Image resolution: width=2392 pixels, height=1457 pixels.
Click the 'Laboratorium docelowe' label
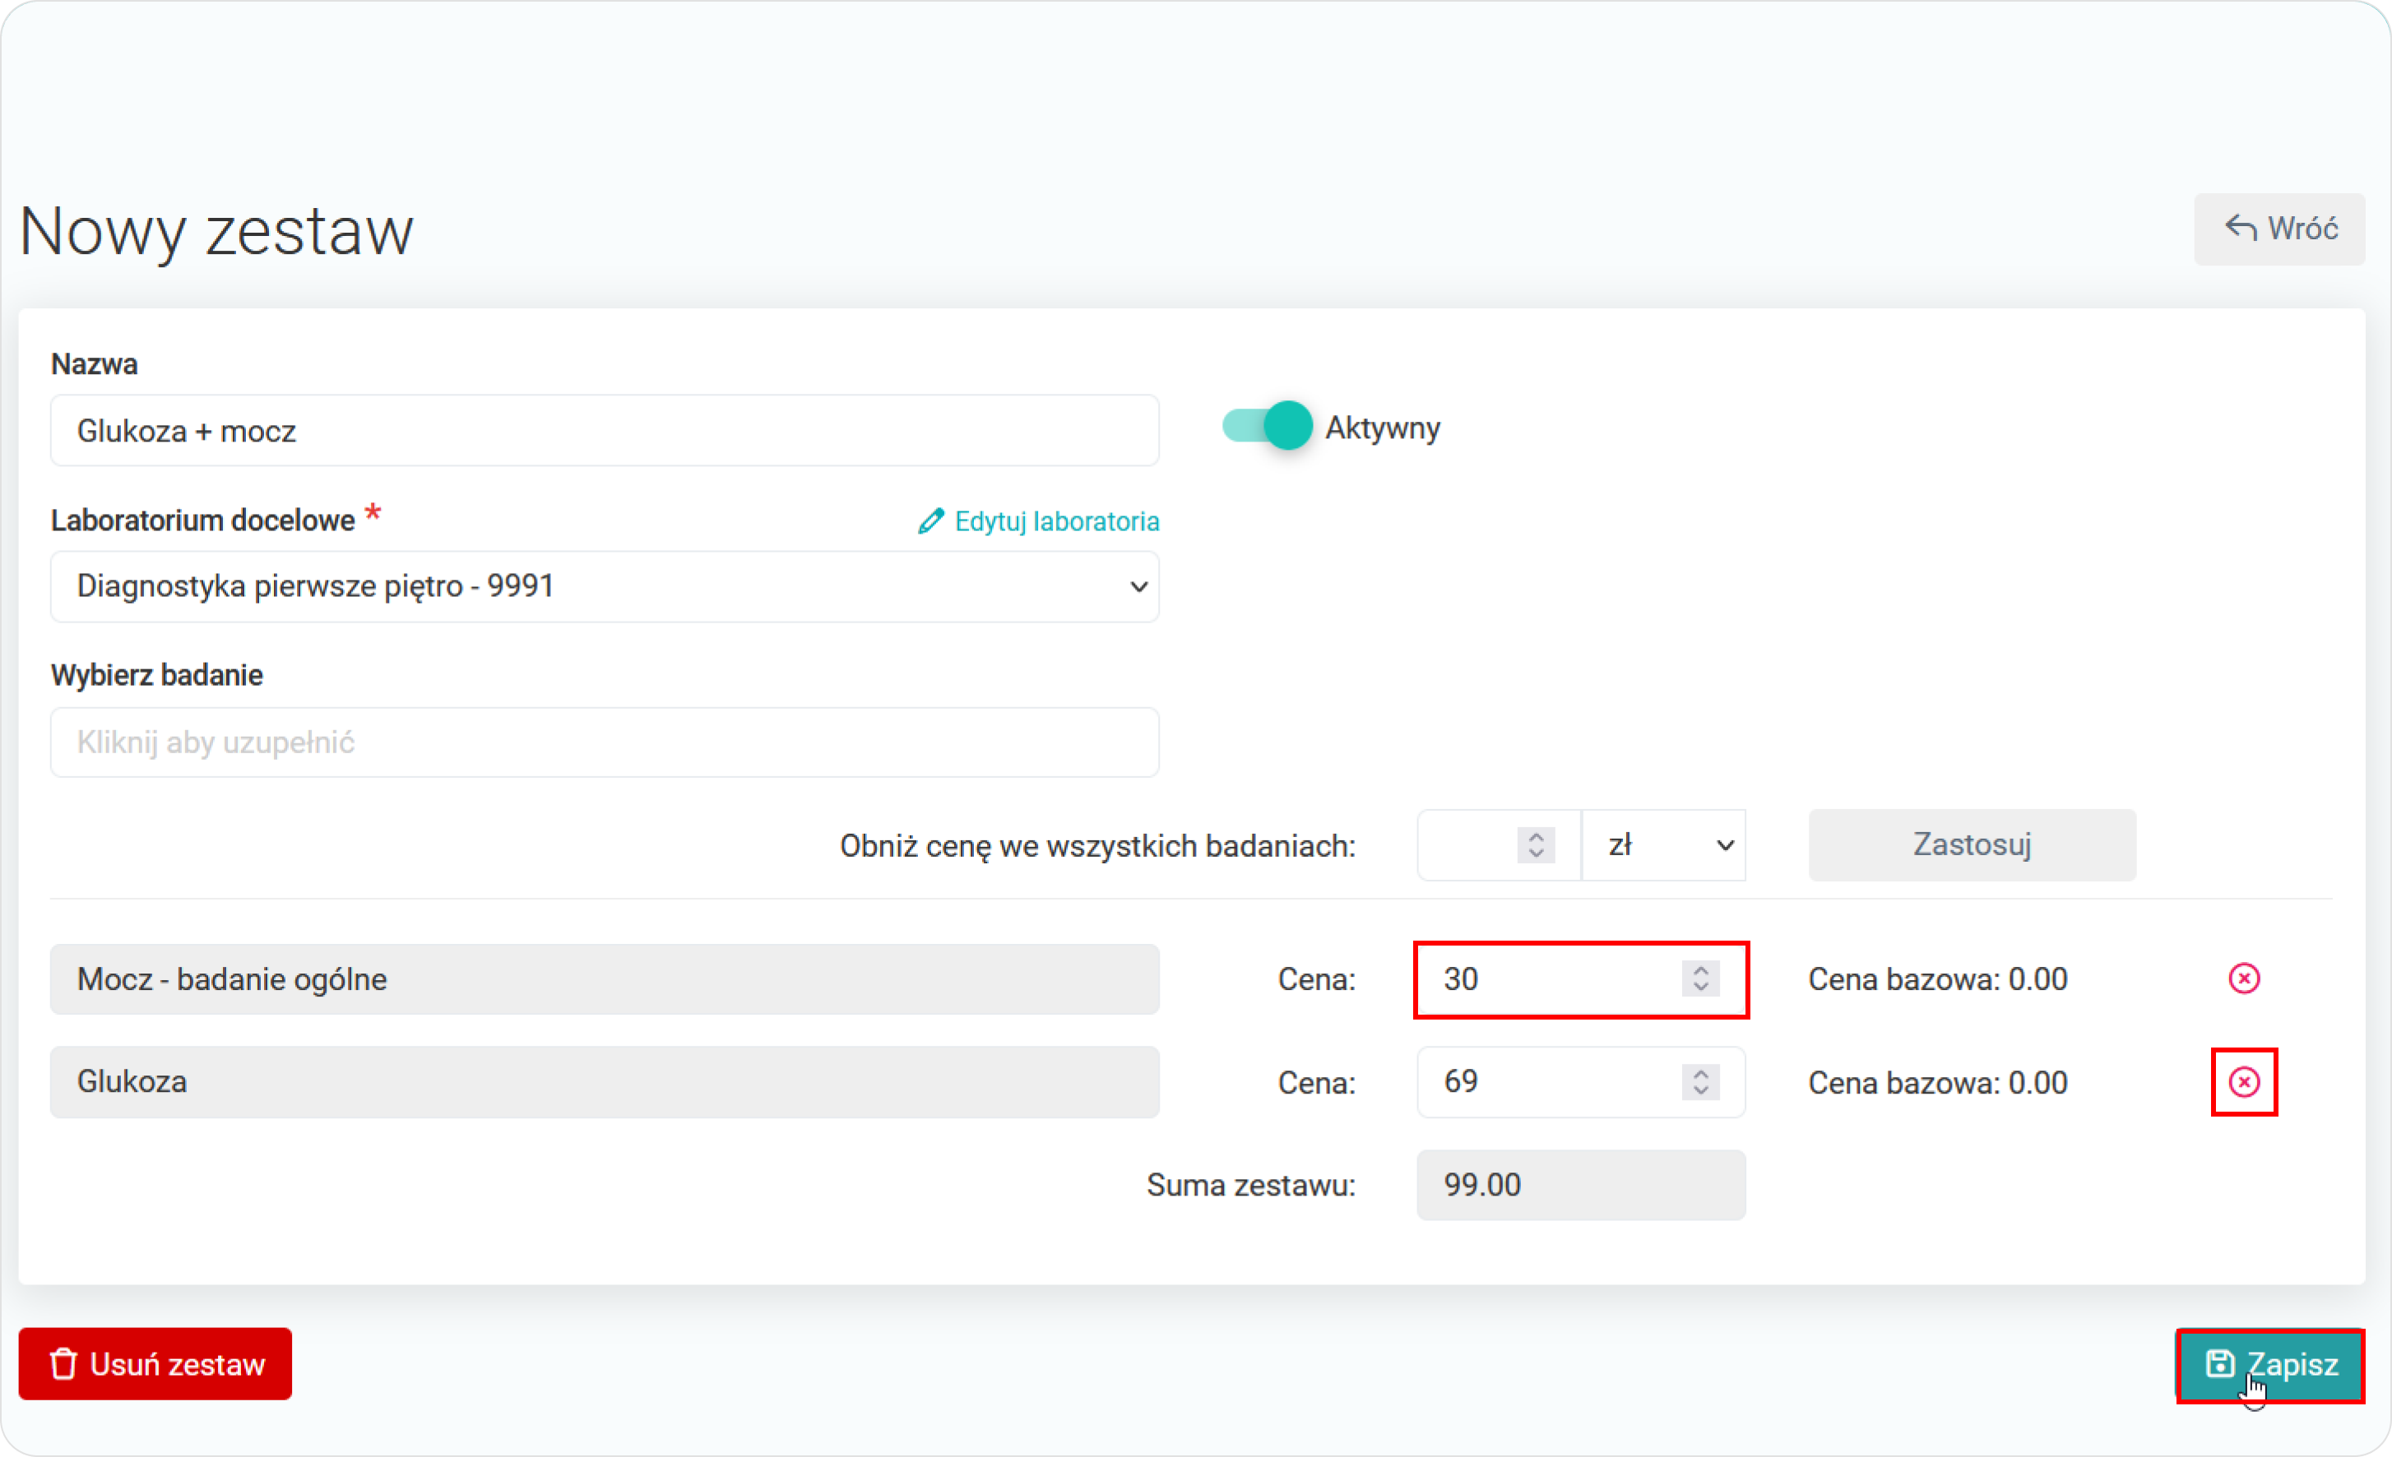click(203, 520)
